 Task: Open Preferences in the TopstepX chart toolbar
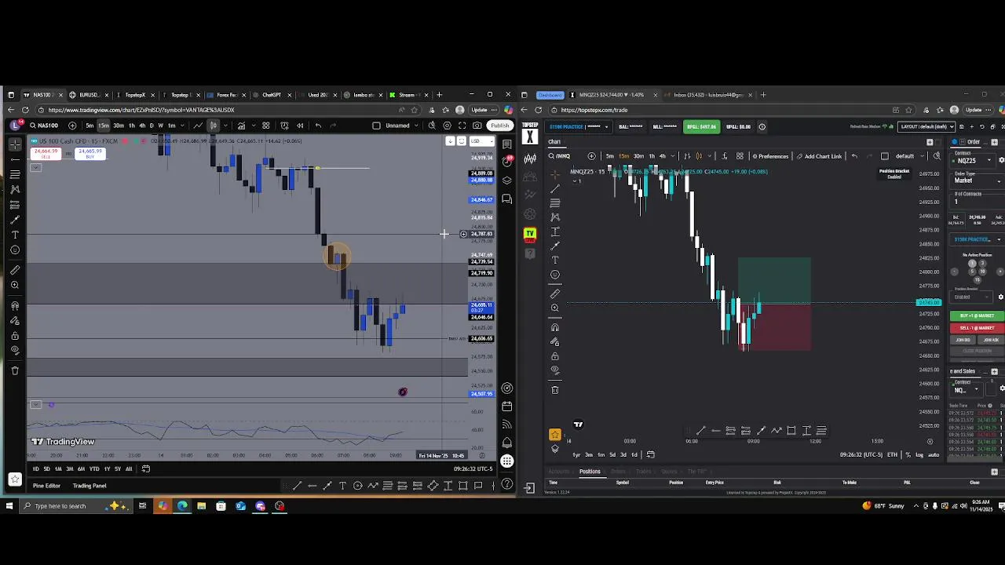(x=769, y=156)
